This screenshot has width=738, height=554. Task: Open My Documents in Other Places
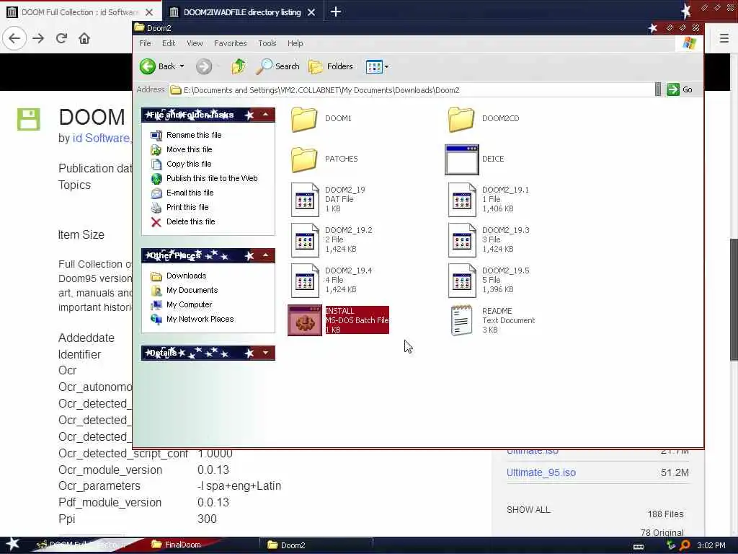click(x=192, y=290)
